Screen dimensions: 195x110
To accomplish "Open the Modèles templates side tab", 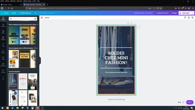I will (x=3, y=19).
